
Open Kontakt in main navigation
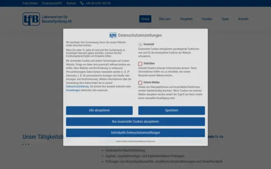coord(243,19)
